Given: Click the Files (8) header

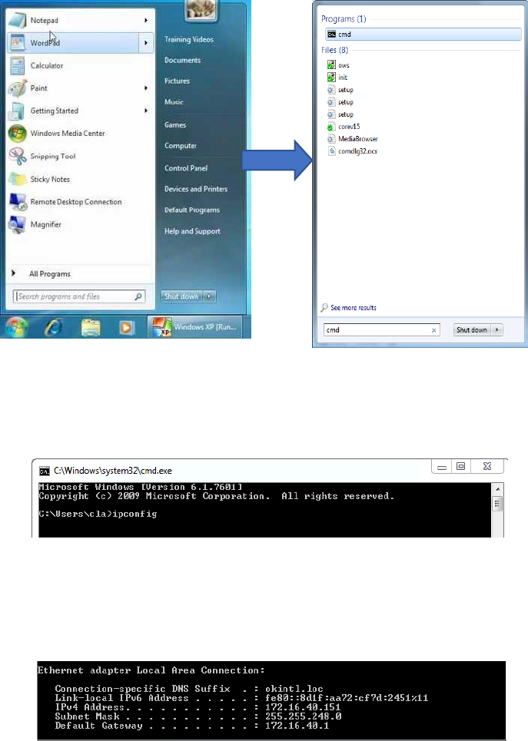Looking at the screenshot, I should pos(334,50).
